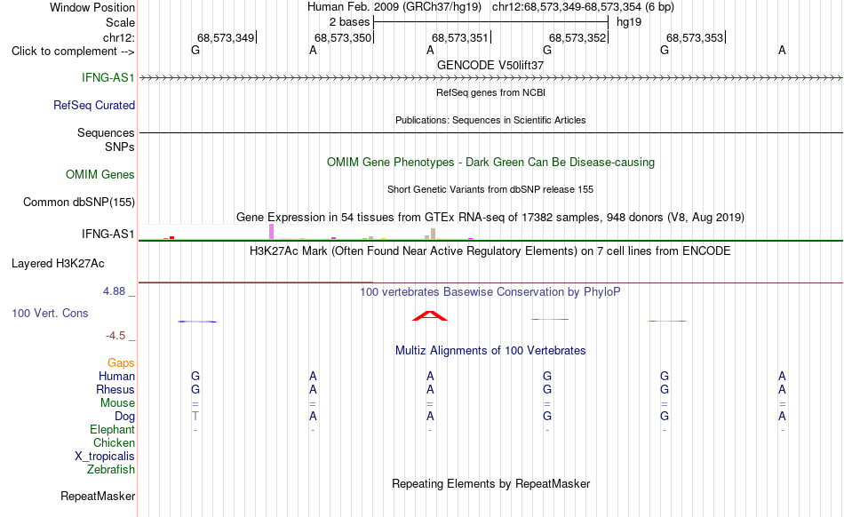The width and height of the screenshot is (844, 517).
Task: Click the black IFNG-AS1 GTEx expression label
Action: coord(107,234)
